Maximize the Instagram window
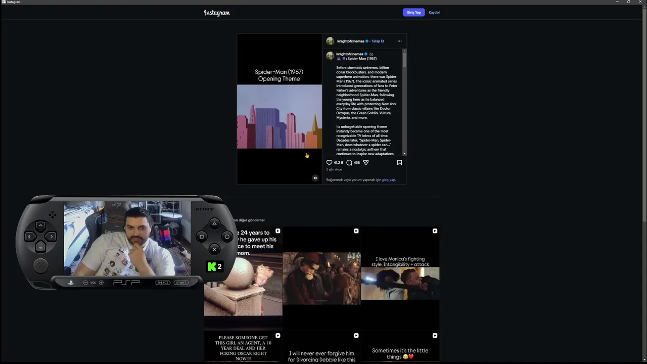The width and height of the screenshot is (647, 364). point(629,2)
